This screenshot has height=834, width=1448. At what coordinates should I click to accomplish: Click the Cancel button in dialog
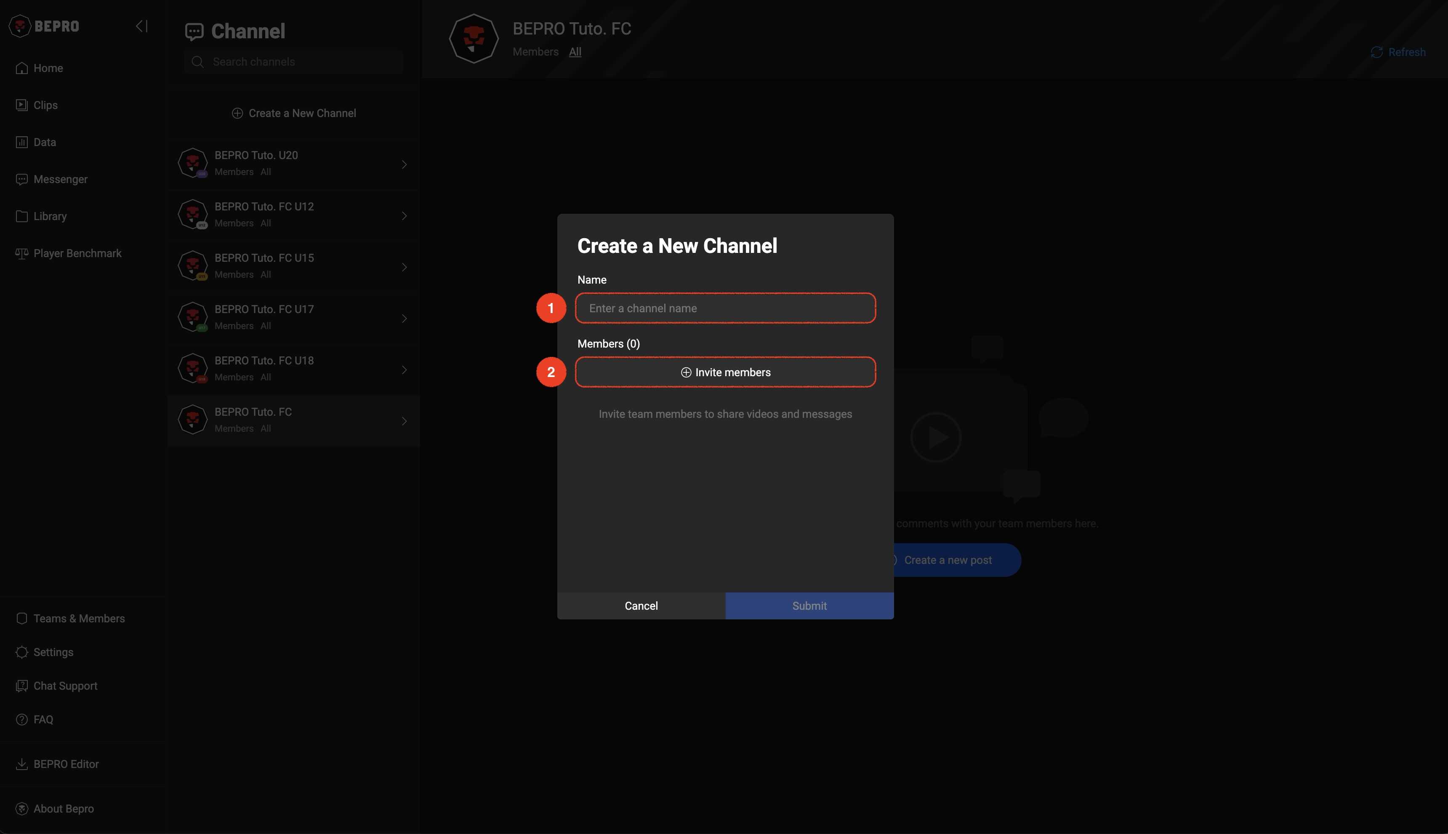coord(641,606)
